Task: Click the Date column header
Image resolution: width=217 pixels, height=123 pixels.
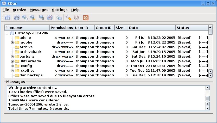Action: [x=152, y=28]
